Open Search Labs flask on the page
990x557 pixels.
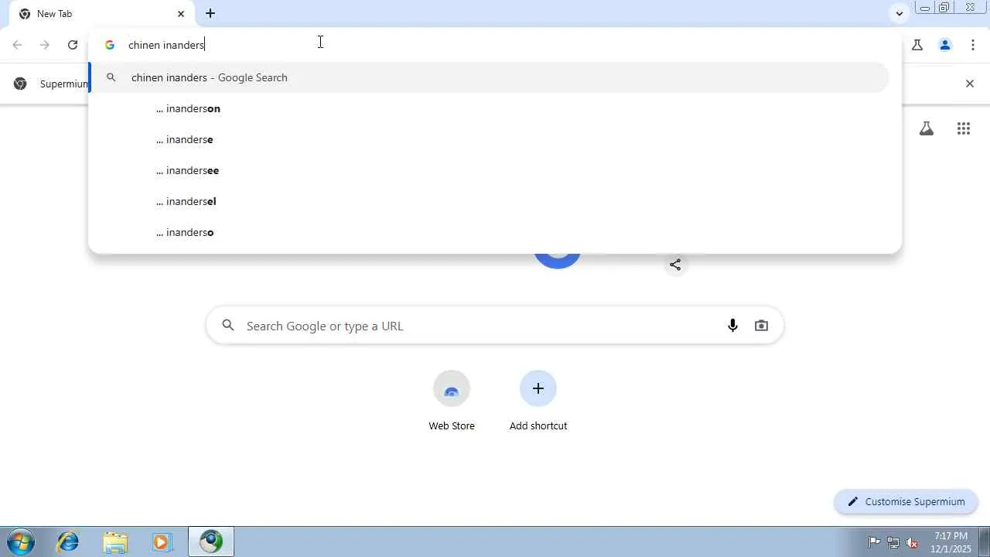[927, 129]
